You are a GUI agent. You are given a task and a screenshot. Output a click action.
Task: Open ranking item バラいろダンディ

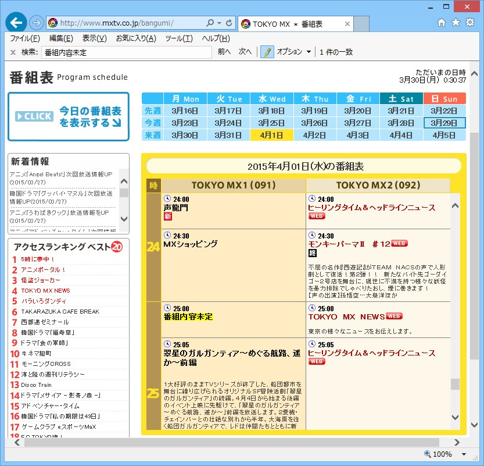click(x=44, y=301)
